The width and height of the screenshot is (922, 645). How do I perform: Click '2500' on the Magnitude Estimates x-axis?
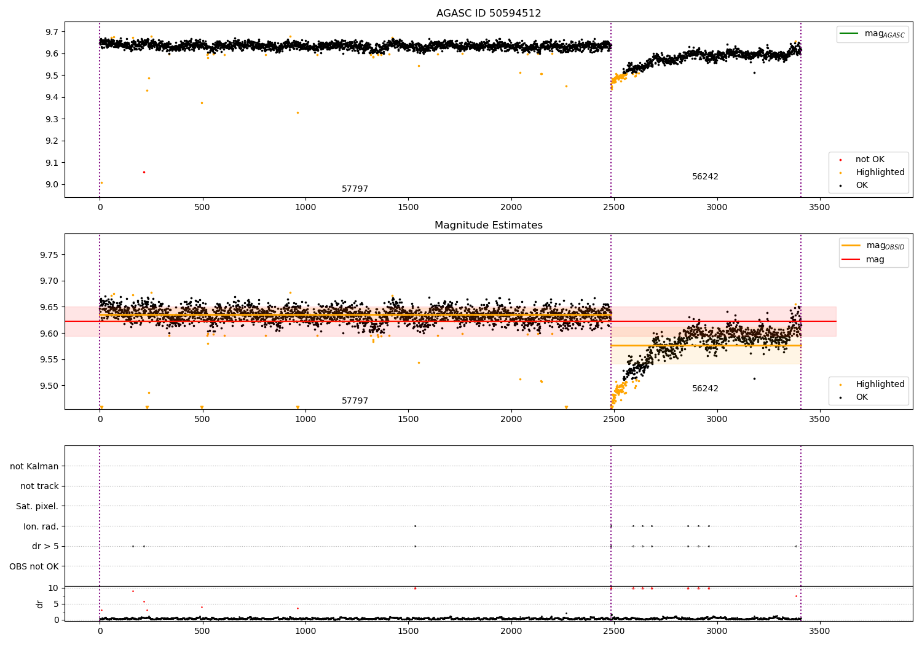(x=614, y=420)
